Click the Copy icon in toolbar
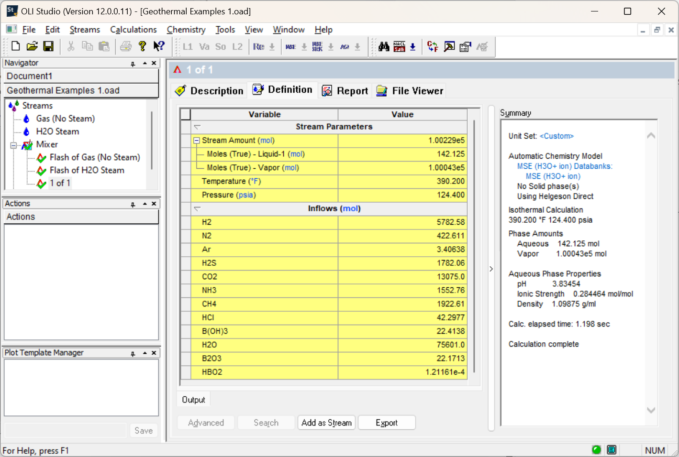The height and width of the screenshot is (457, 679). [x=87, y=46]
